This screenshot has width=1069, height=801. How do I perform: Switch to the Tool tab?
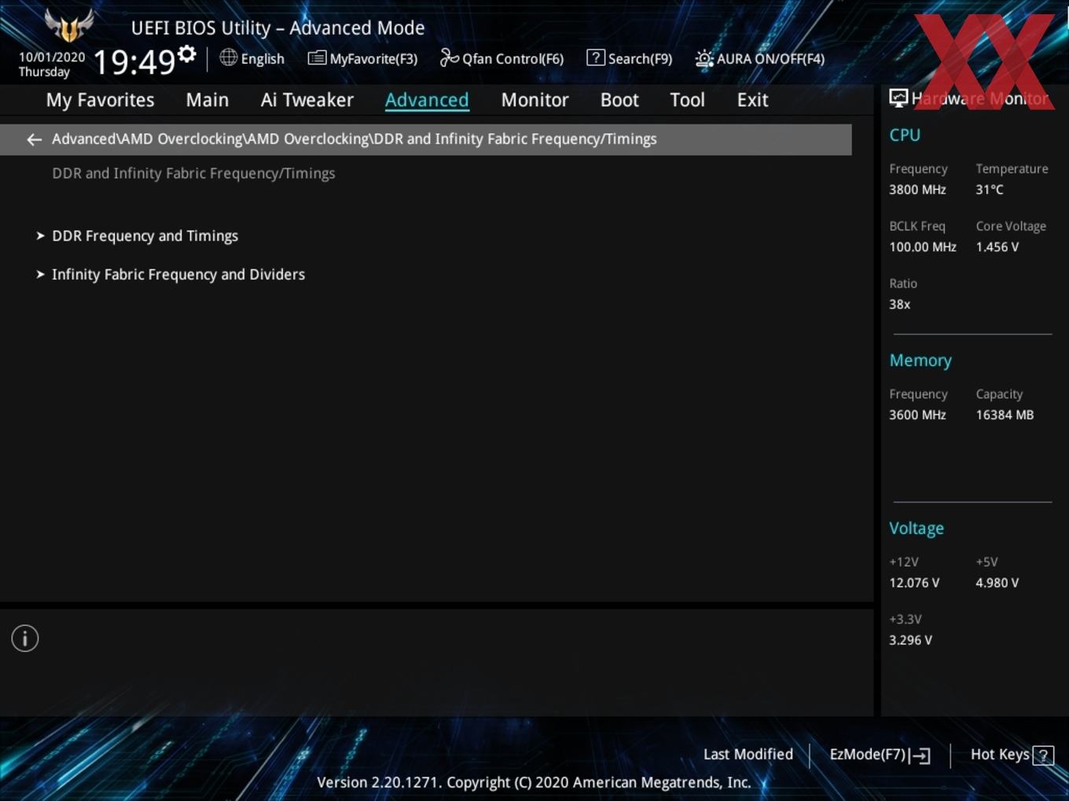click(687, 100)
